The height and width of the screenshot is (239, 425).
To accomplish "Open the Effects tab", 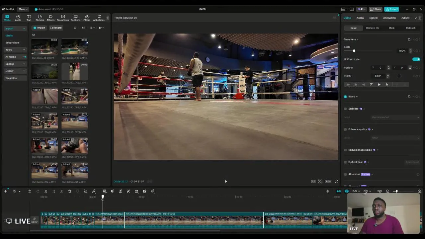I will point(50,18).
